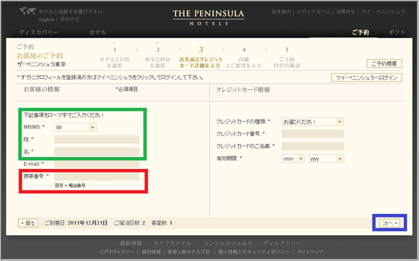Select step 3 お名前とクレジットカード詳細を入力
Viewport: 419px width, 261px height.
tap(201, 58)
